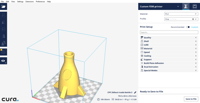Click the 79.9 x 69.3 x 95.0 mm dimensions
Viewport: 200px width, 103px height.
click(x=127, y=96)
